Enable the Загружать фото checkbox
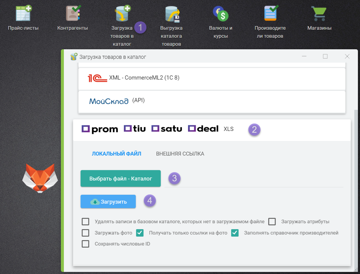Viewport: 360px width, 274px height. click(86, 233)
